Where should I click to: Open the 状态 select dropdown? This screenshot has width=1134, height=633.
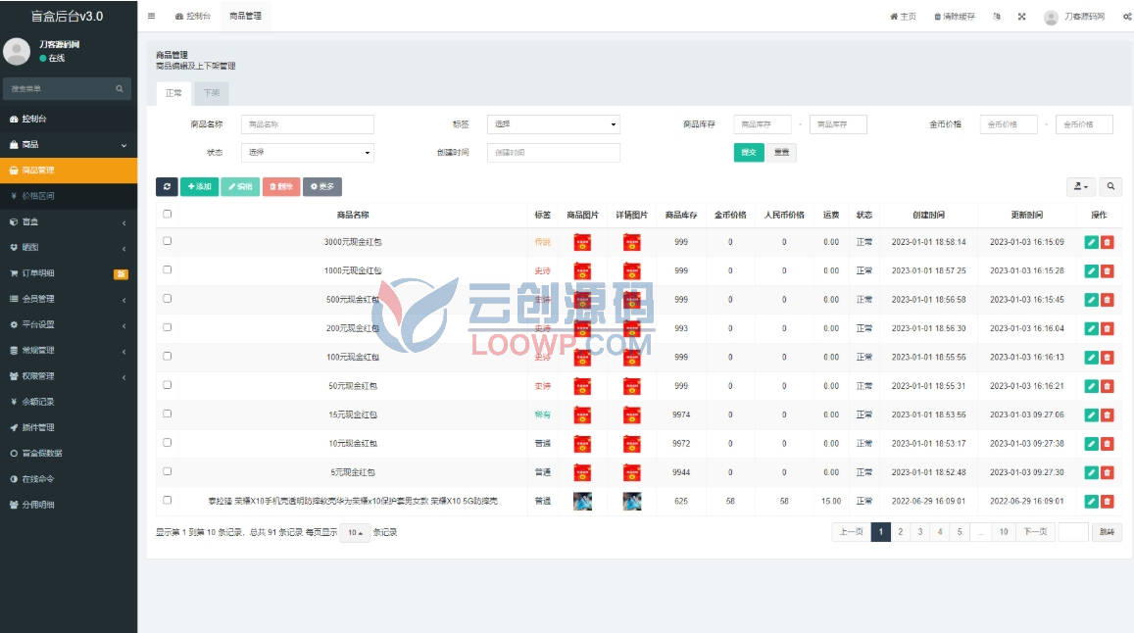coord(308,153)
